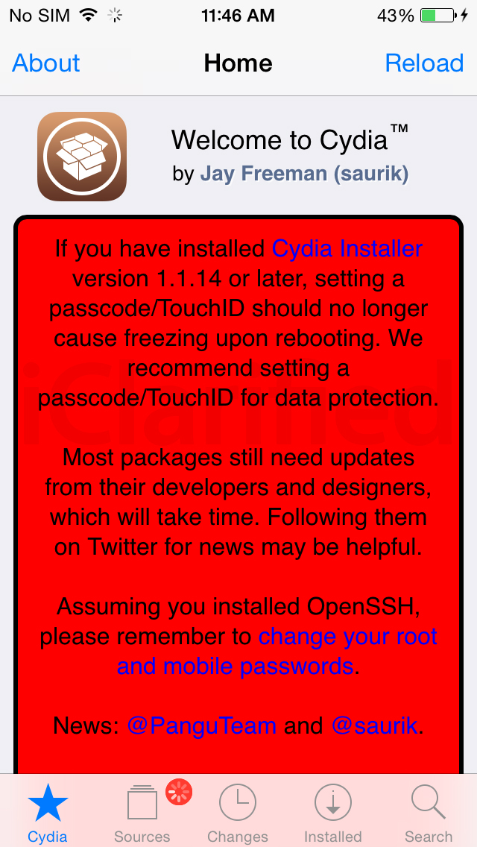The height and width of the screenshot is (847, 477).
Task: Tap the 11:46 AM status bar clock
Action: click(238, 16)
